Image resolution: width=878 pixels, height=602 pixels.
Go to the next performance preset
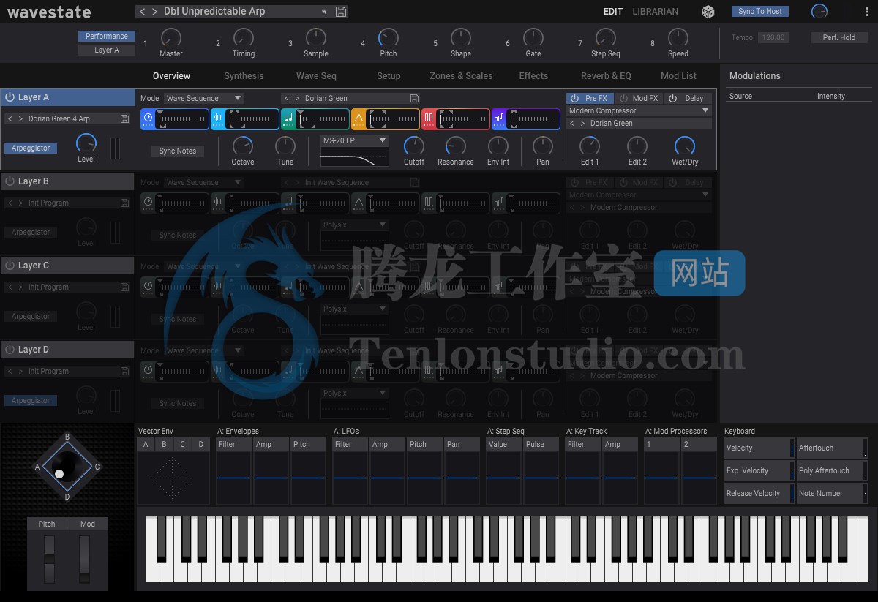tap(154, 12)
